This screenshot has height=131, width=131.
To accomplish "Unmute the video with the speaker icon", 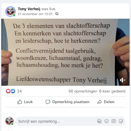I will click(122, 80).
